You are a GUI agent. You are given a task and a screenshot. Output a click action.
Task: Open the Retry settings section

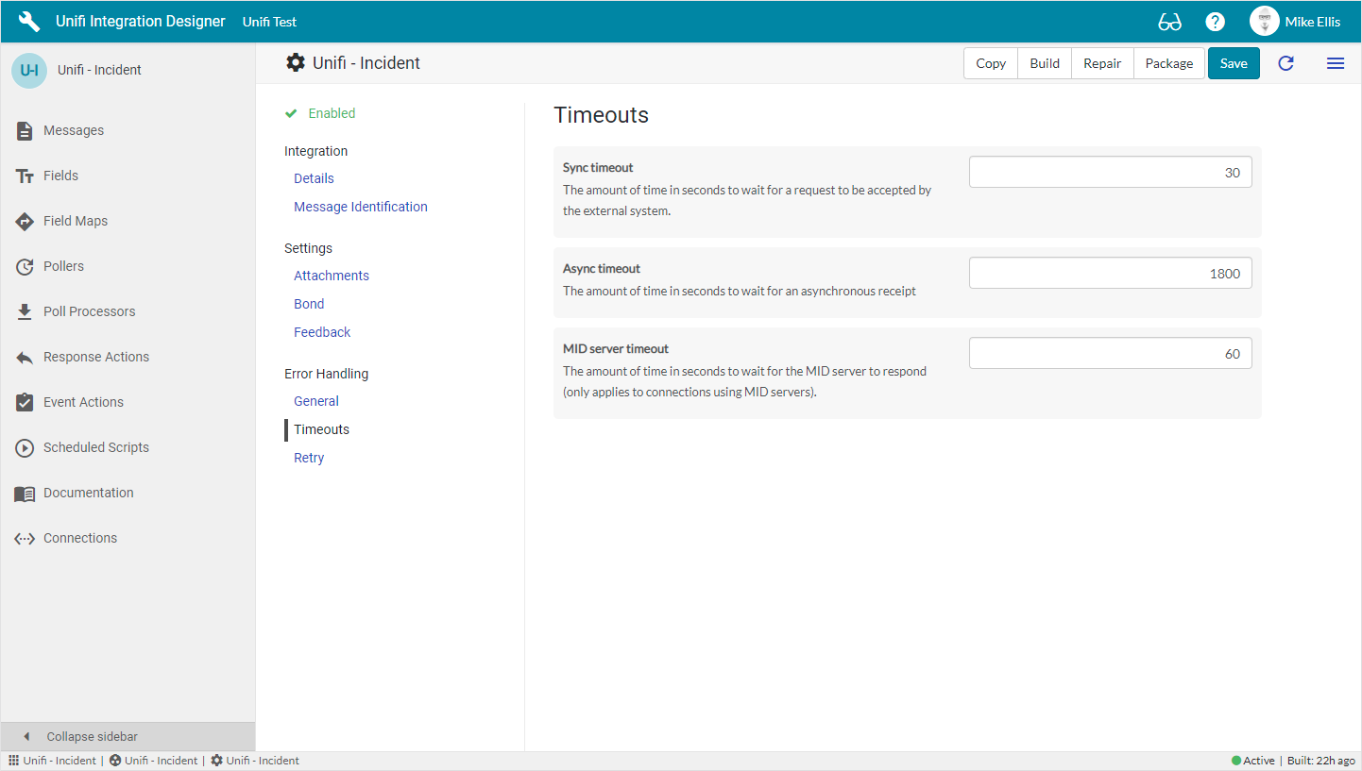point(309,458)
